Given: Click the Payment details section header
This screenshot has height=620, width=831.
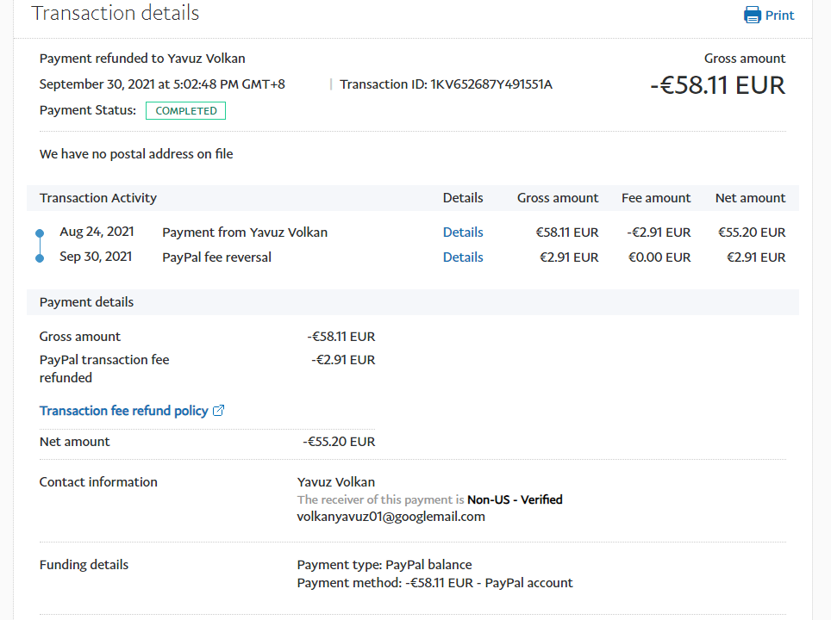Looking at the screenshot, I should tap(86, 302).
